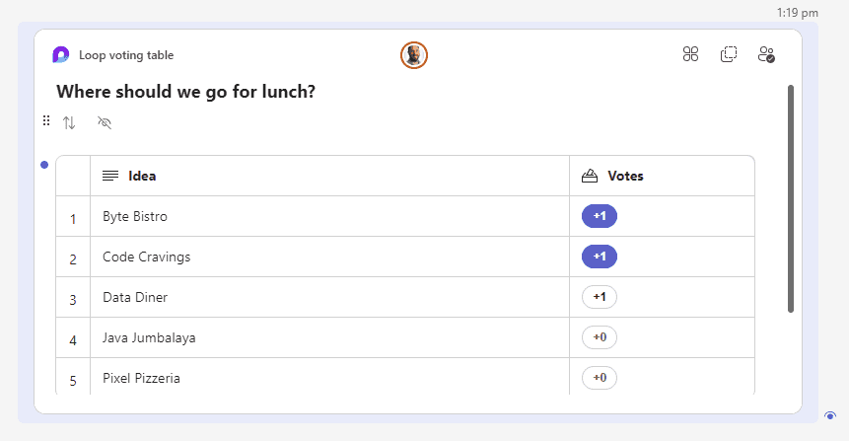Vote for Java Jumbalaya
Screen dimensions: 849x441
coord(600,337)
